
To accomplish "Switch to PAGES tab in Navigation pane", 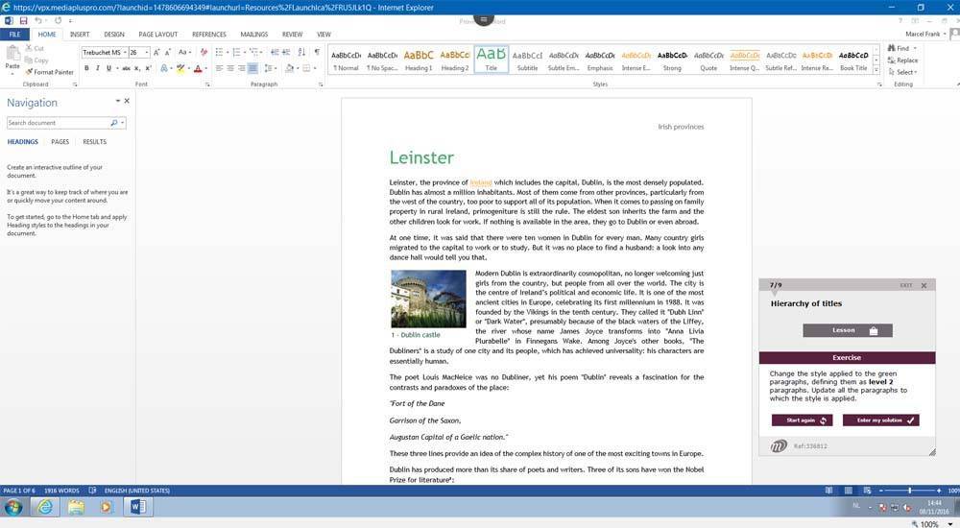I will coord(60,142).
